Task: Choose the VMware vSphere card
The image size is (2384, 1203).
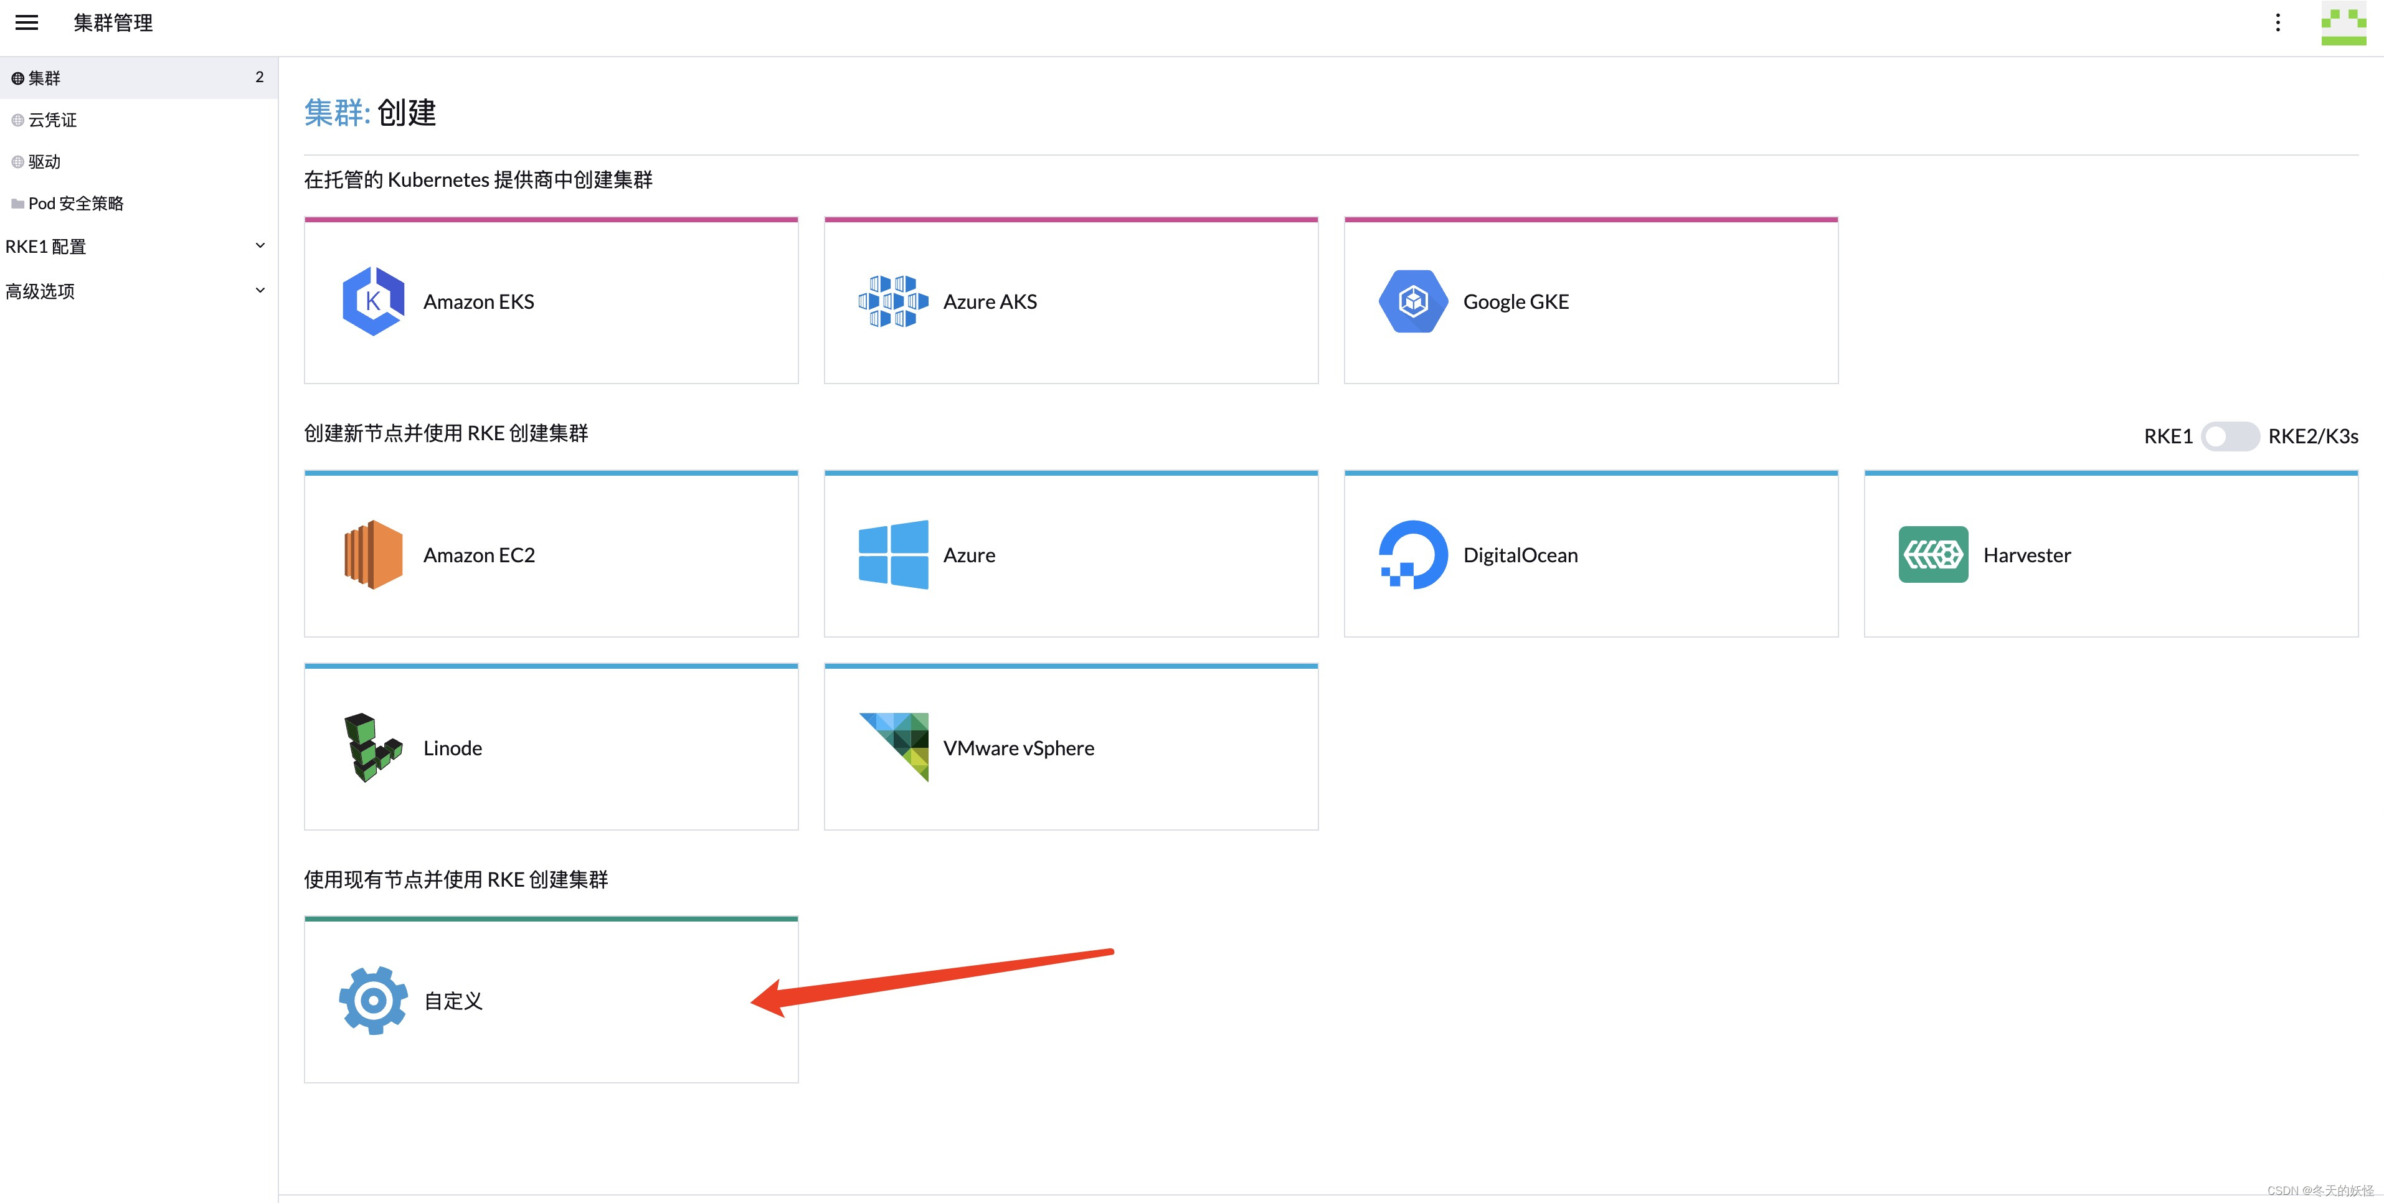Action: 1071,747
